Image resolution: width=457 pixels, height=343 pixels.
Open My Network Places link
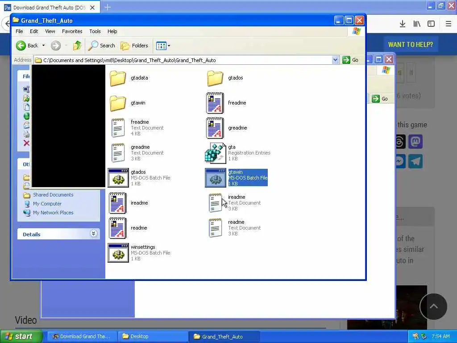pos(53,213)
